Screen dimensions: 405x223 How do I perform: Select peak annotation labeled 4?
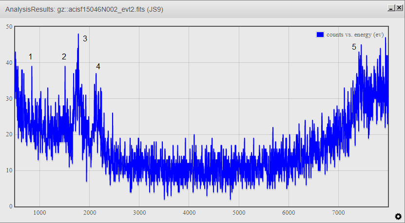(x=98, y=66)
